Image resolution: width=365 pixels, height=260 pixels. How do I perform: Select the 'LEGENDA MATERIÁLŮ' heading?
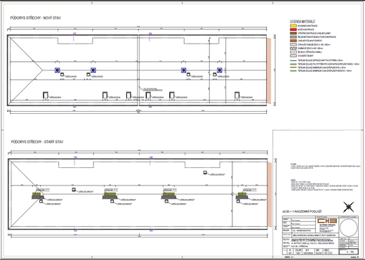(303, 22)
